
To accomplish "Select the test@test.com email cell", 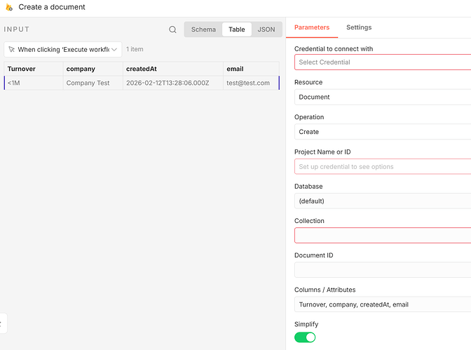I will (x=248, y=83).
